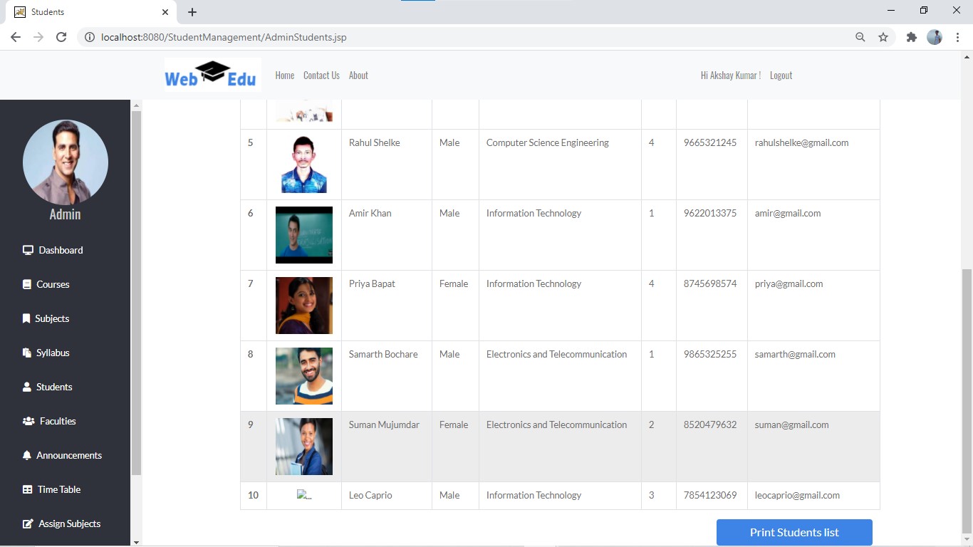Open Priya Bapat's student photo
973x547 pixels.
304,306
